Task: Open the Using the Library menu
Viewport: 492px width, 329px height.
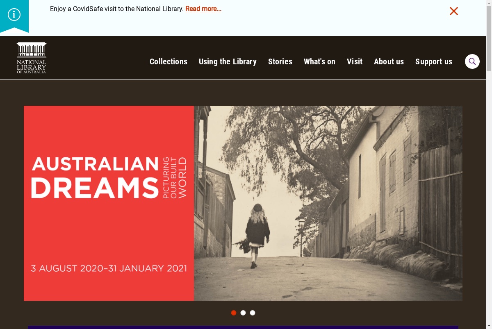Action: point(228,61)
